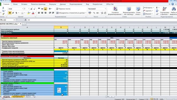Open font color dropdown arrow

pyautogui.click(x=35, y=13)
